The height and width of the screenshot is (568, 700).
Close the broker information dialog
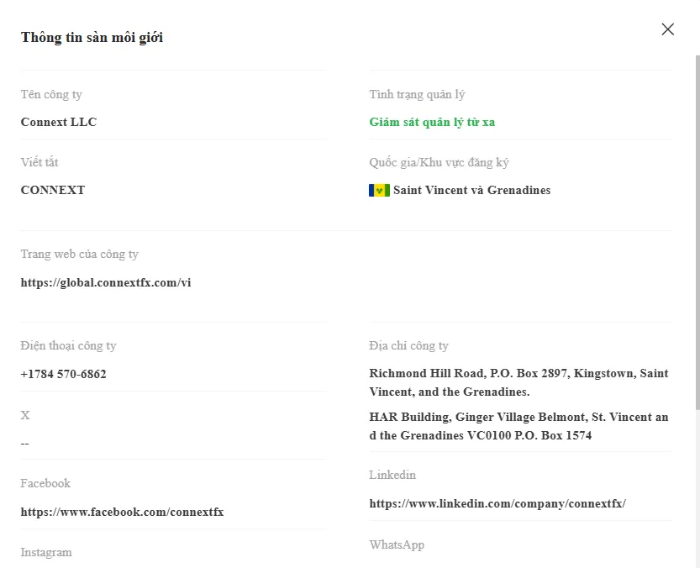[x=667, y=29]
